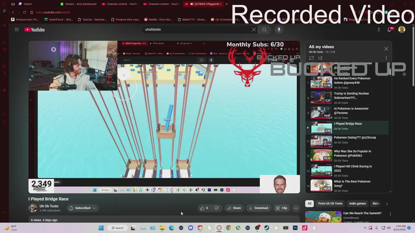Create a Clip of this video
The image size is (415, 233).
click(281, 208)
